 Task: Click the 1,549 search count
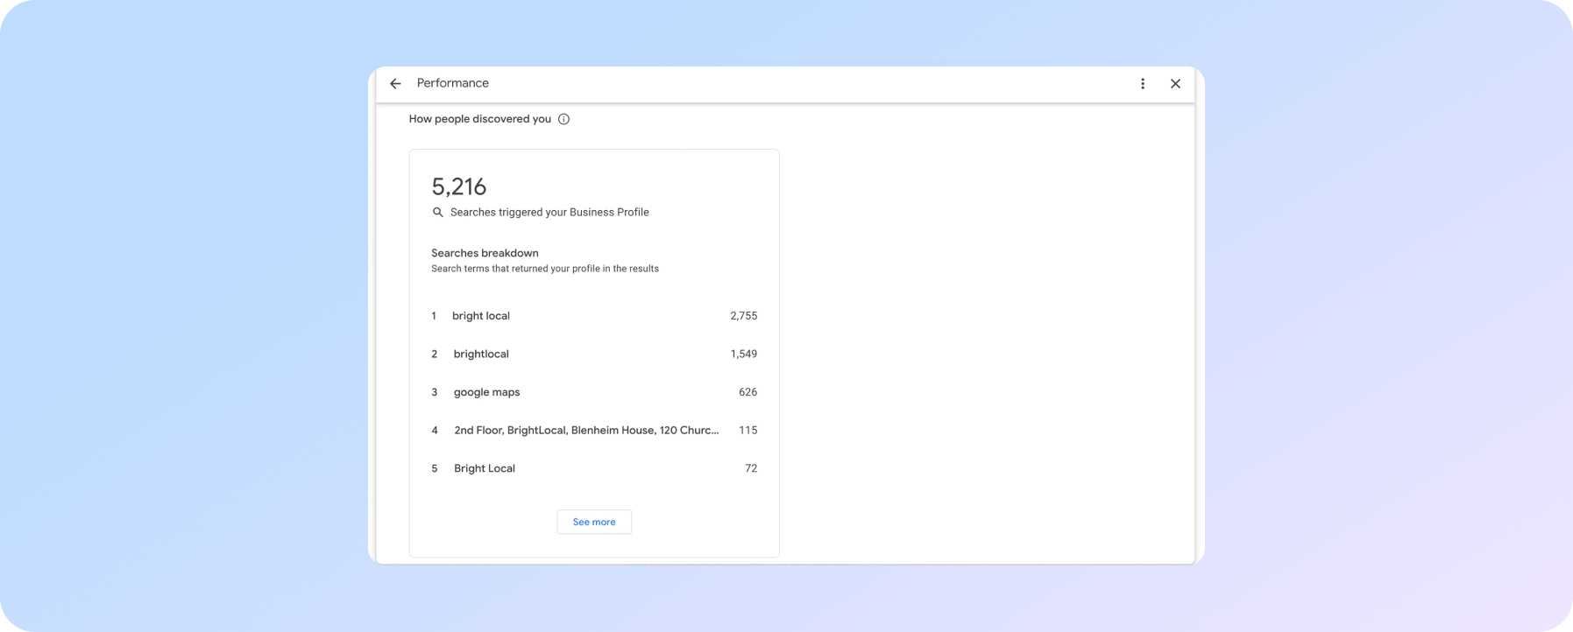click(744, 354)
